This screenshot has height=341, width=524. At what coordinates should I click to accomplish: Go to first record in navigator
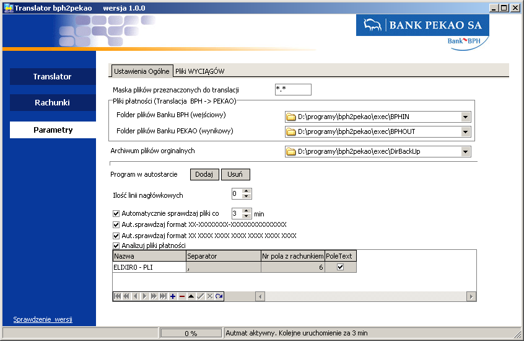[117, 296]
